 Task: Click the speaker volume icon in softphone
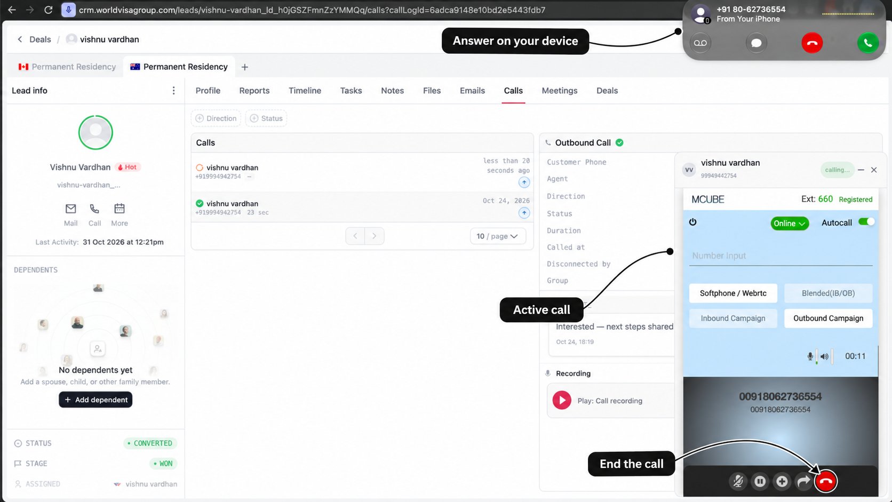(x=825, y=356)
